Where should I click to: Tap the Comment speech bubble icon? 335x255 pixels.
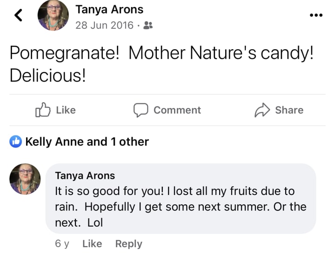141,110
